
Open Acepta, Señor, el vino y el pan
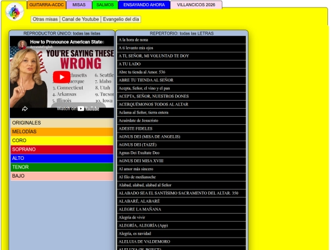pos(181,88)
